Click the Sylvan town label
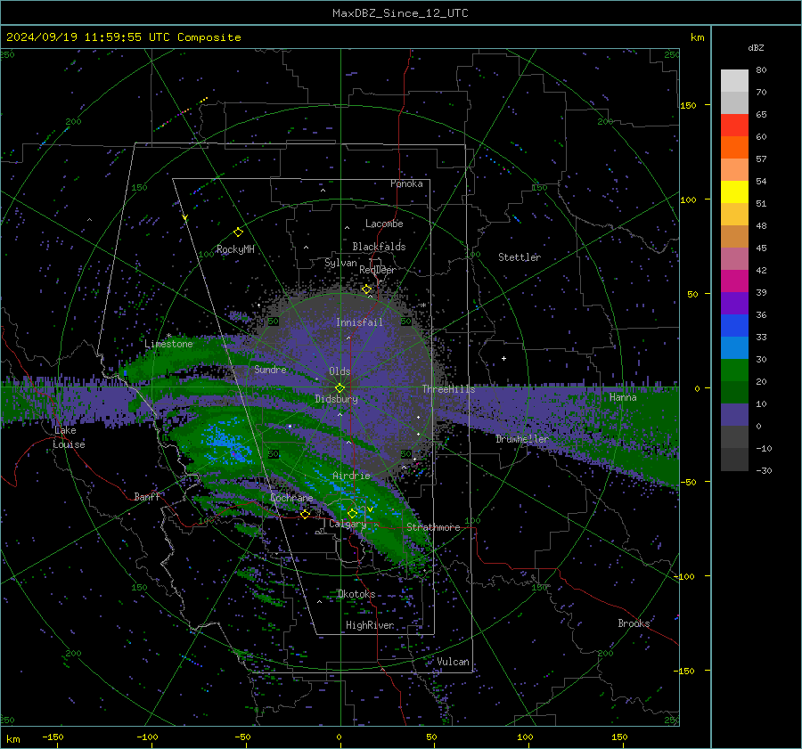Screen dimensions: 802x749 pos(340,263)
